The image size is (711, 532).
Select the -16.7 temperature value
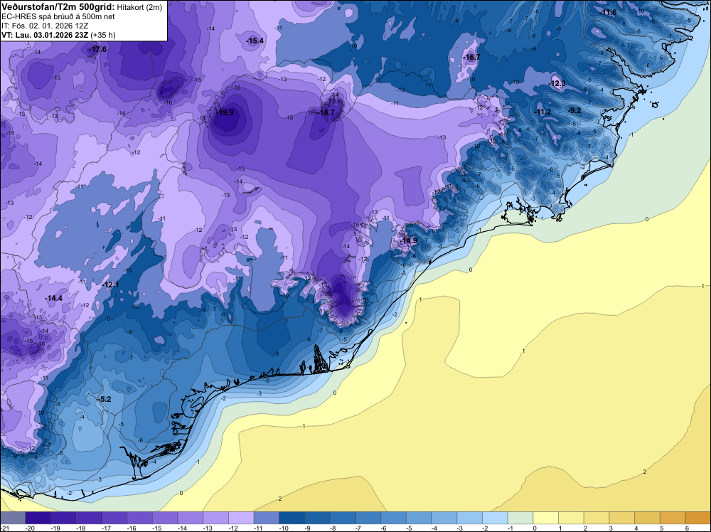pyautogui.click(x=471, y=57)
